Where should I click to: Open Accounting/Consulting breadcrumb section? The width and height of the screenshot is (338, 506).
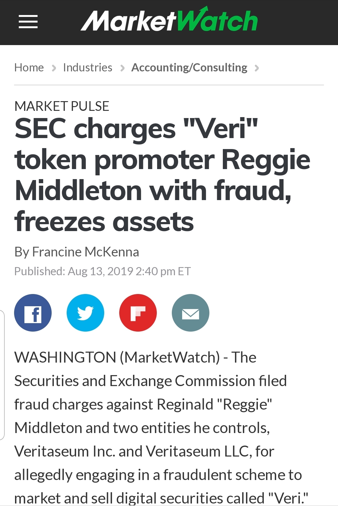(189, 68)
